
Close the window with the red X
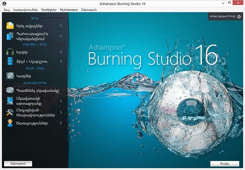238,3
